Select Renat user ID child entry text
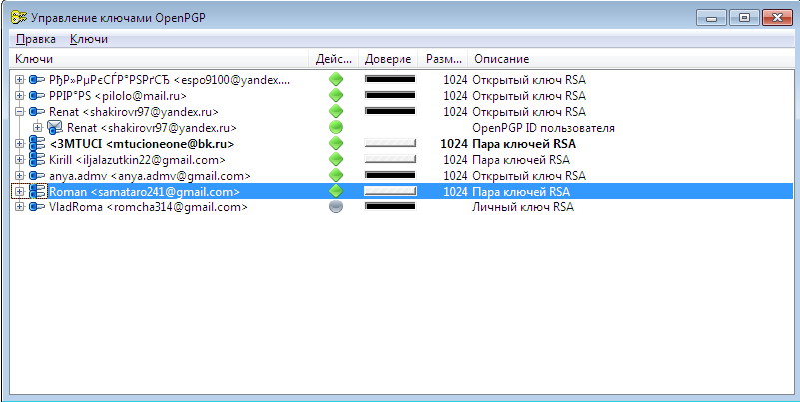This screenshot has height=402, width=800. [152, 128]
